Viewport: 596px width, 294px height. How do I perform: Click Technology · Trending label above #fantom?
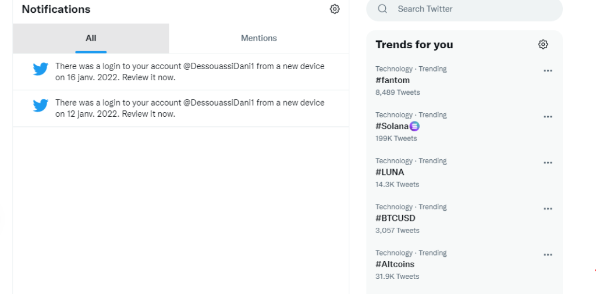(411, 69)
